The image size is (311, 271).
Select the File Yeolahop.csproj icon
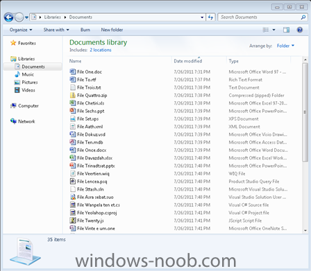click(73, 213)
